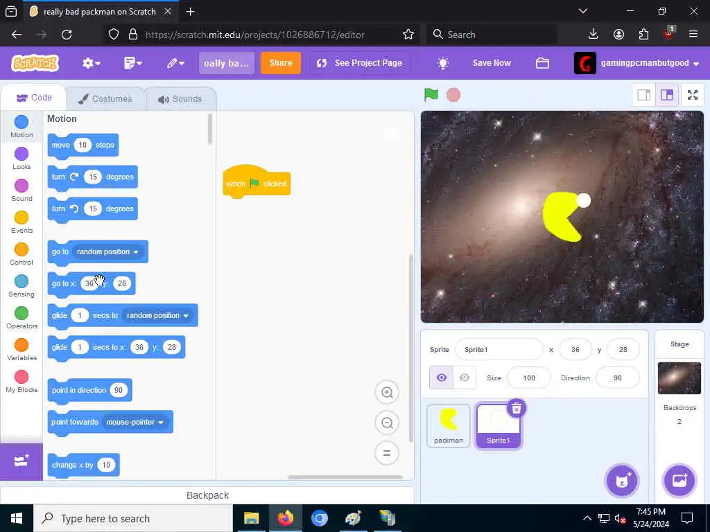710x532 pixels.
Task: Click the sprite y position field
Action: 623,349
